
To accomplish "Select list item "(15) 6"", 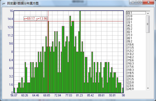I will tap(136, 60).
